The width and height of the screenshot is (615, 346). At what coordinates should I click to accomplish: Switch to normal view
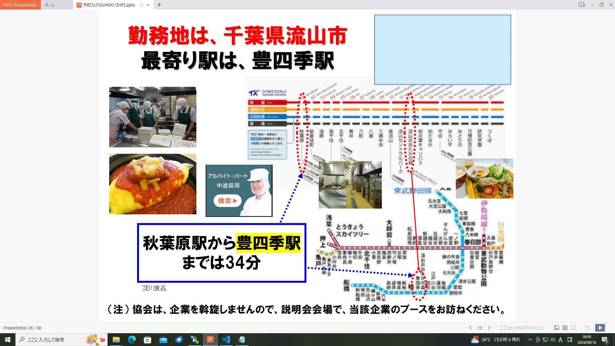(557, 328)
